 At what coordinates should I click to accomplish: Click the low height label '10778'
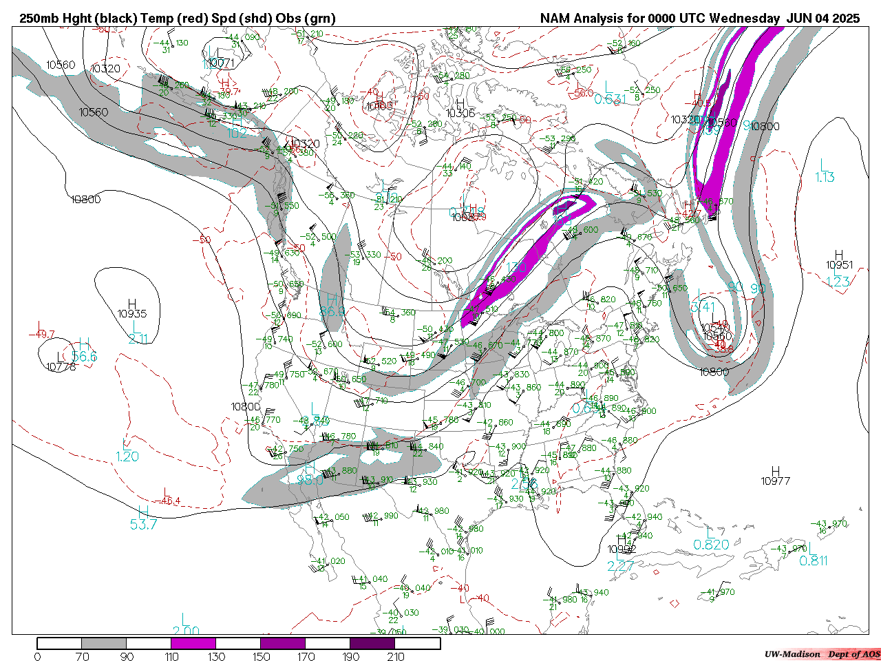[x=61, y=367]
